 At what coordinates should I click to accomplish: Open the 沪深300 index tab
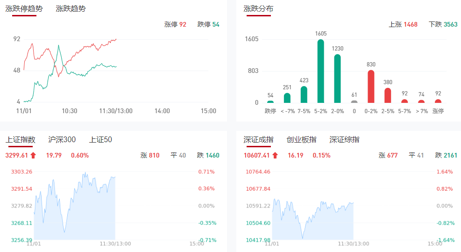[62, 139]
